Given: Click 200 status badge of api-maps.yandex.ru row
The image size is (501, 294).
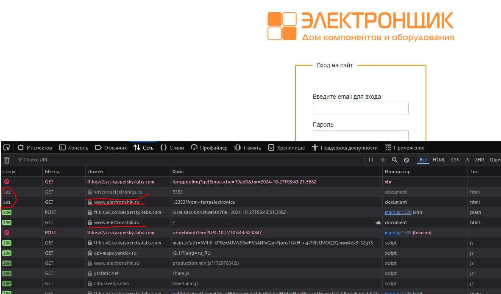Looking at the screenshot, I should [7, 253].
